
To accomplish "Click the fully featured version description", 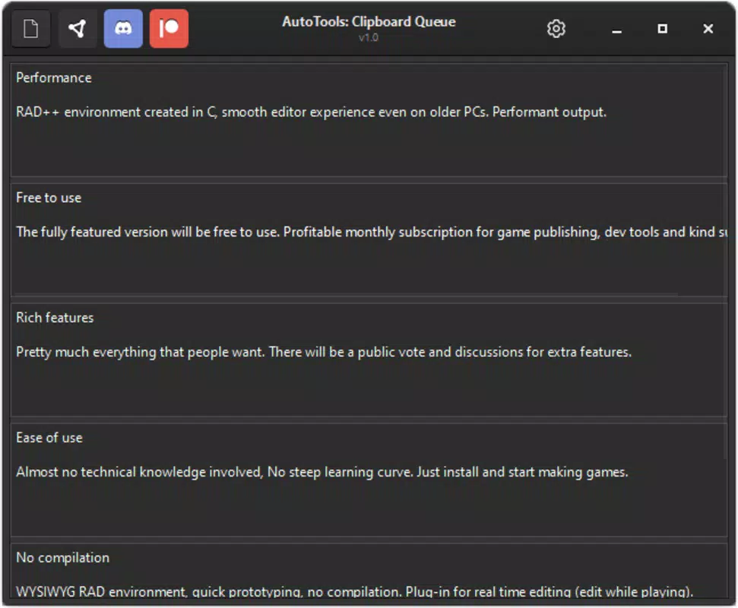I will point(372,232).
